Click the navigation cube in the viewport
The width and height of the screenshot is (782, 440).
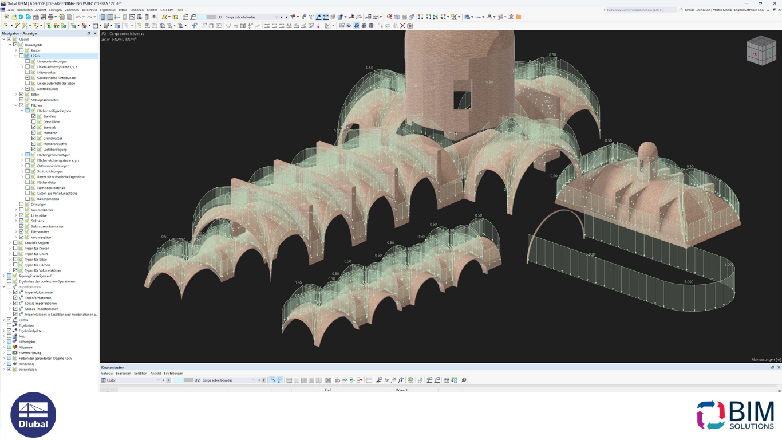(761, 52)
